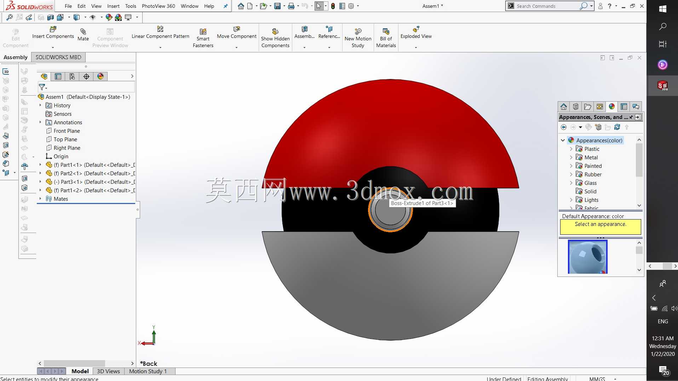
Task: Click the Home icon in top toolbar
Action: tap(241, 6)
